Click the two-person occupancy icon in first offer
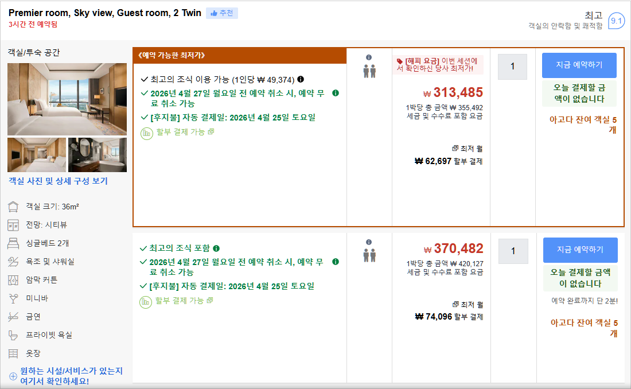Image resolution: width=631 pixels, height=389 pixels. (x=369, y=71)
